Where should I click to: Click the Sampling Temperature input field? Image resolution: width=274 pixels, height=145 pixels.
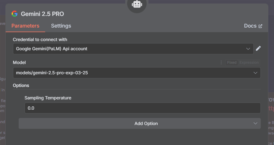(x=142, y=108)
